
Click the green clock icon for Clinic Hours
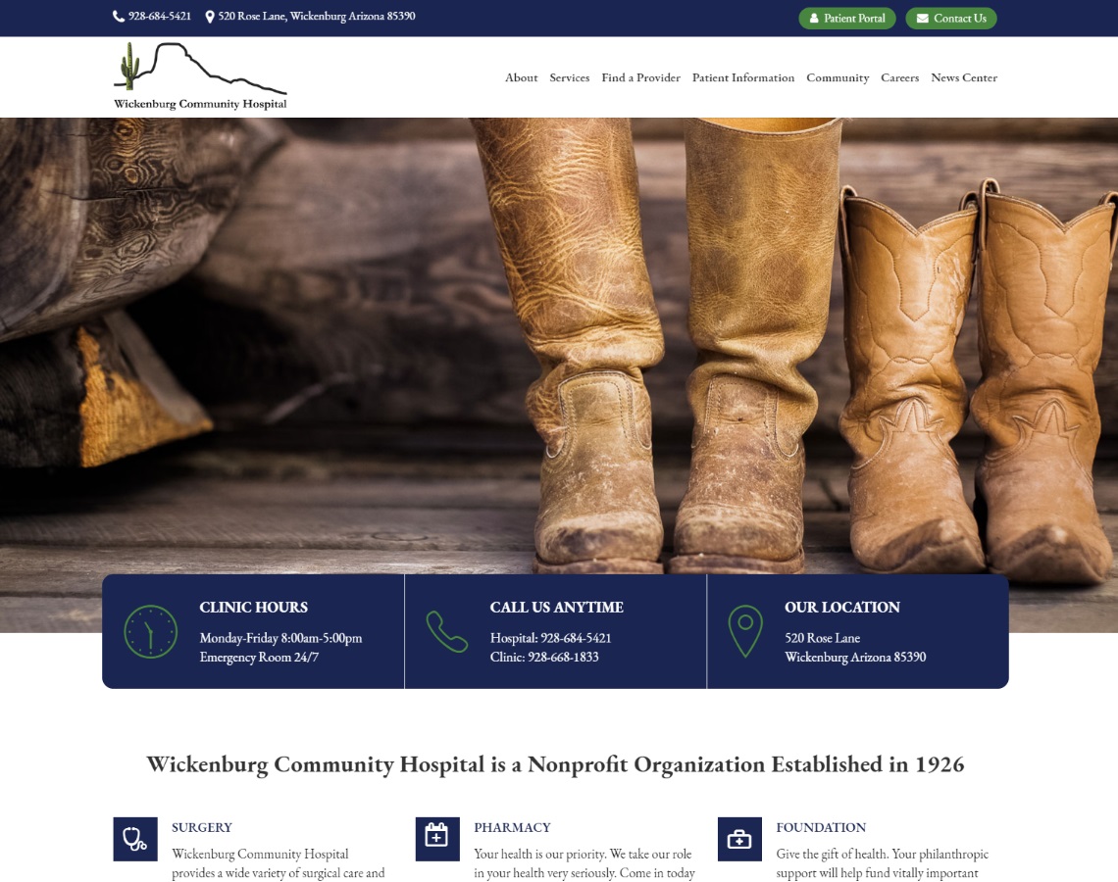pyautogui.click(x=150, y=632)
